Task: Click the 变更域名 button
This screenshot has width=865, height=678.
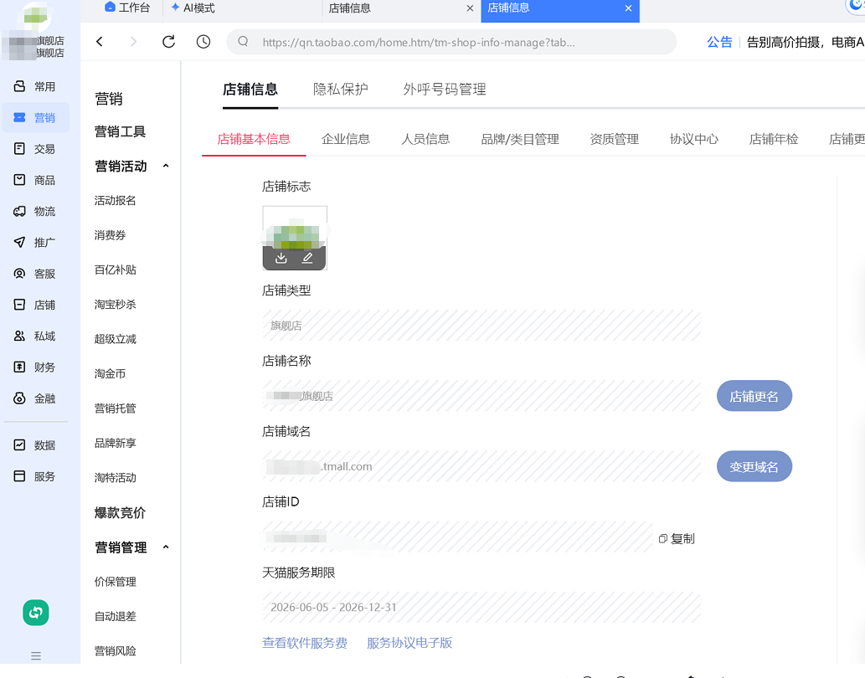Action: pos(754,466)
